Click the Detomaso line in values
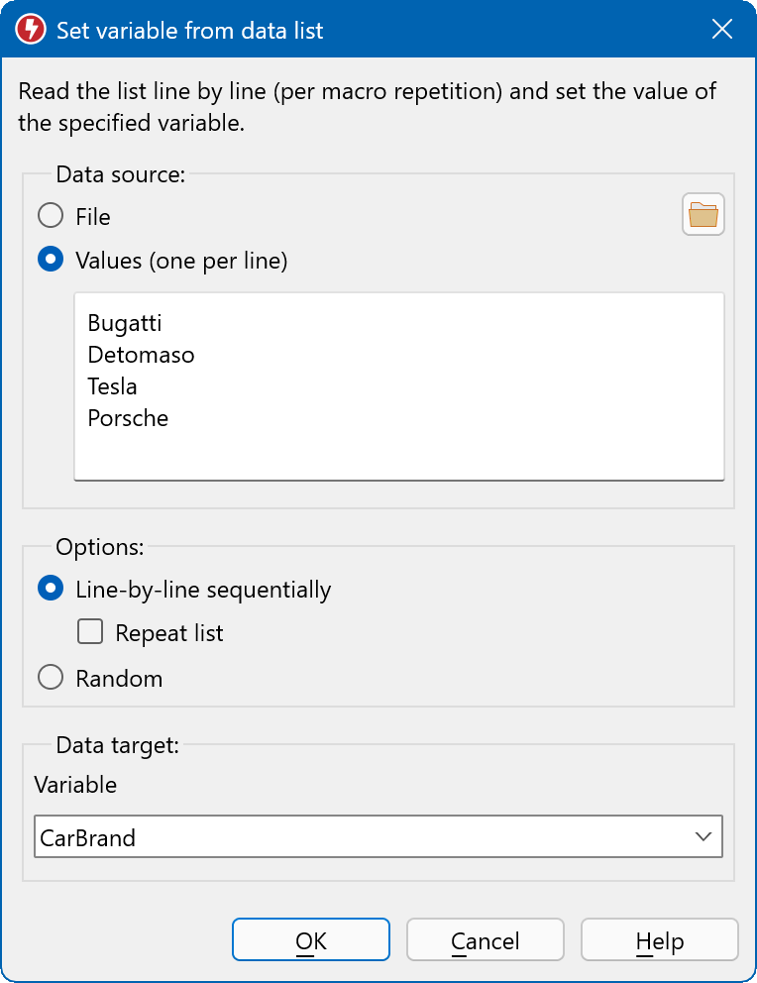This screenshot has height=983, width=757. pyautogui.click(x=141, y=355)
